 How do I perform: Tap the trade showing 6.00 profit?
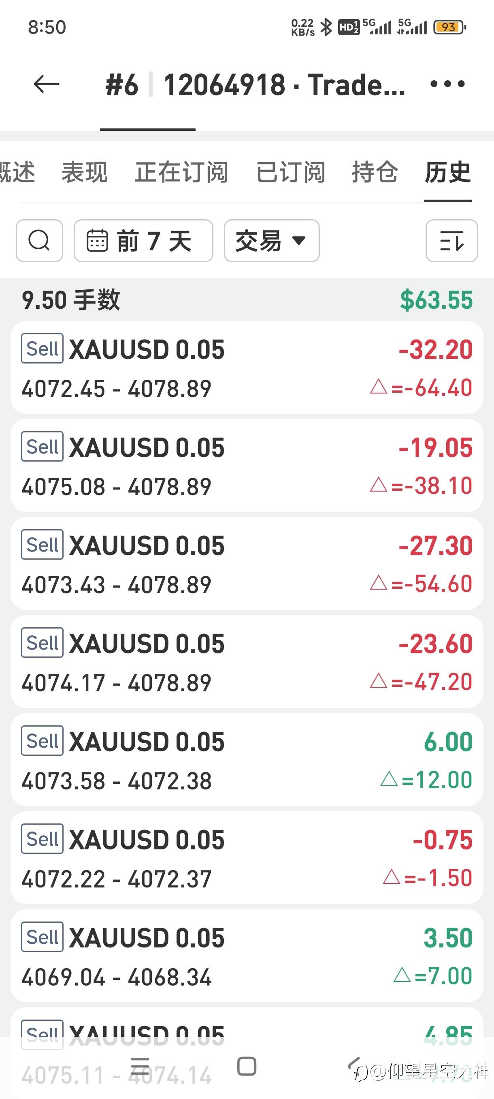[247, 760]
